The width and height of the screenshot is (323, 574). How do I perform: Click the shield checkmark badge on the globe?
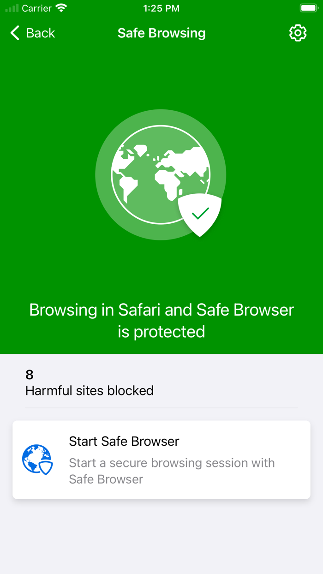[x=199, y=215]
